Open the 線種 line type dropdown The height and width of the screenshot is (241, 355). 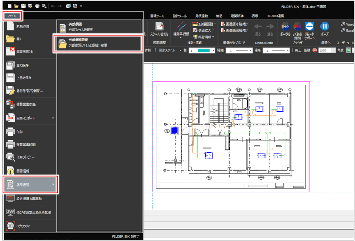pos(245,50)
